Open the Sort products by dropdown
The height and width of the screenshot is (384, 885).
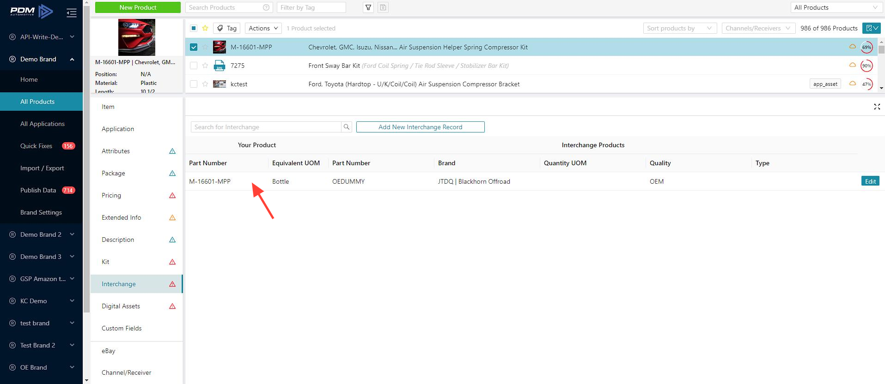pyautogui.click(x=679, y=28)
